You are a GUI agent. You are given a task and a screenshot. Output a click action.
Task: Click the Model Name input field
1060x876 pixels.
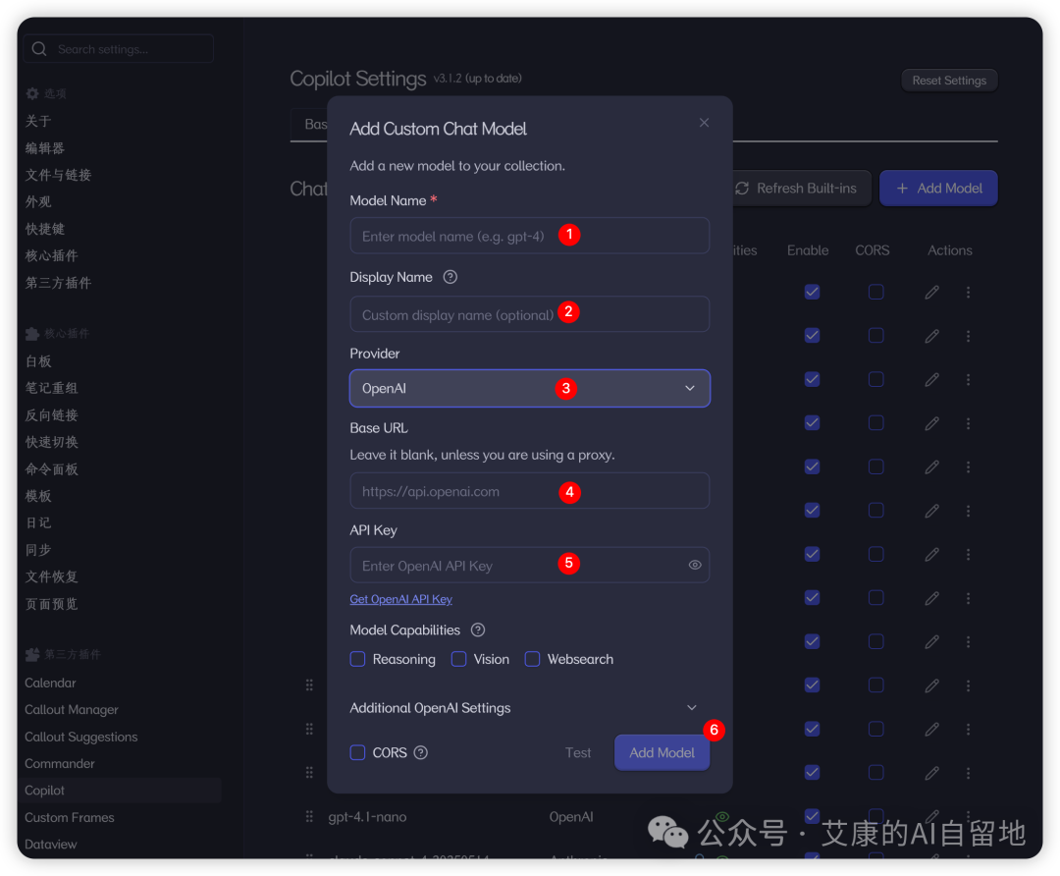pyautogui.click(x=529, y=236)
